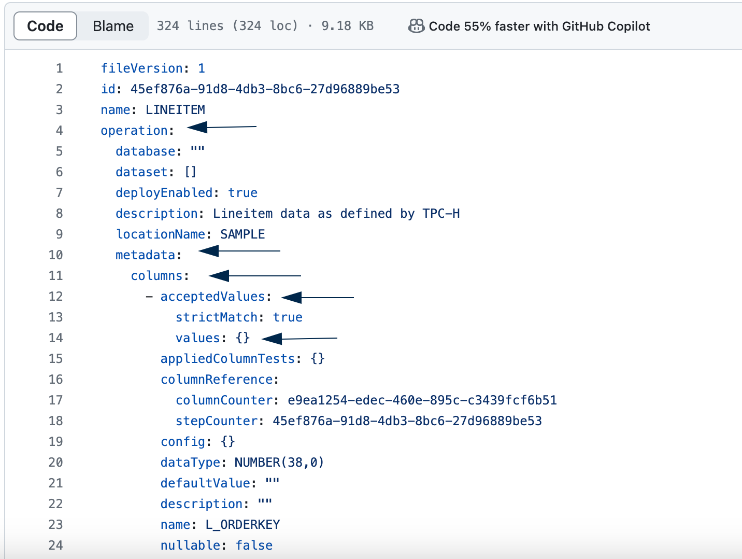The image size is (742, 559).
Task: Select line number 10
Action: click(55, 255)
